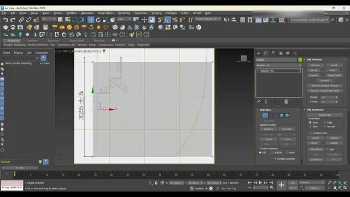Activate the Select and Move tool
Screen dimensions: 350x197
[x=91, y=20]
